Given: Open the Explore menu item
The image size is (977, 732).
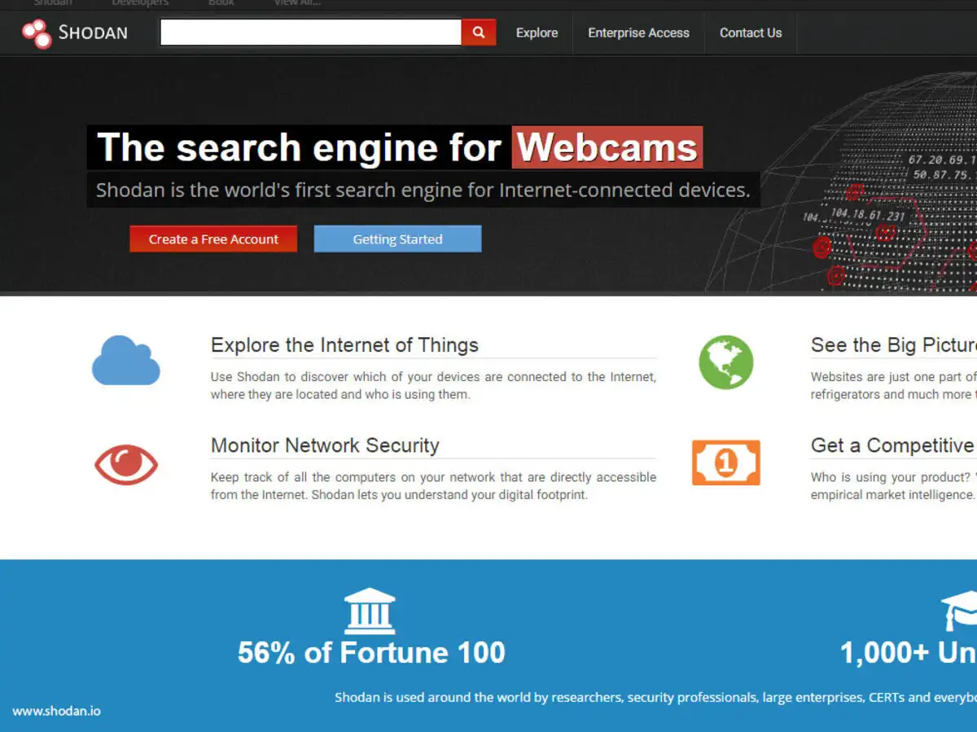Looking at the screenshot, I should coord(537,33).
